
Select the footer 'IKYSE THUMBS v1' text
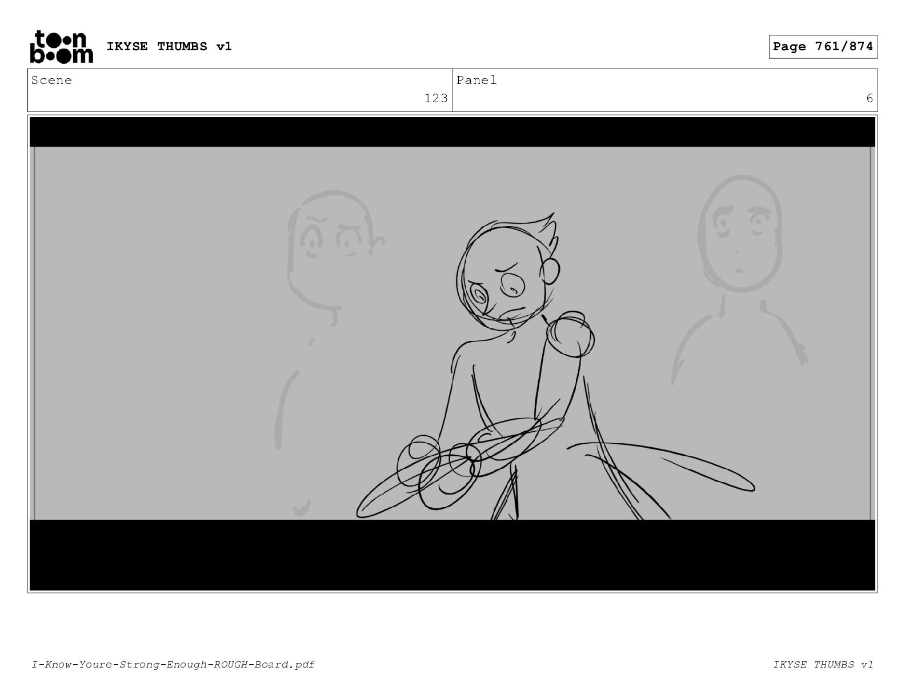click(x=823, y=664)
